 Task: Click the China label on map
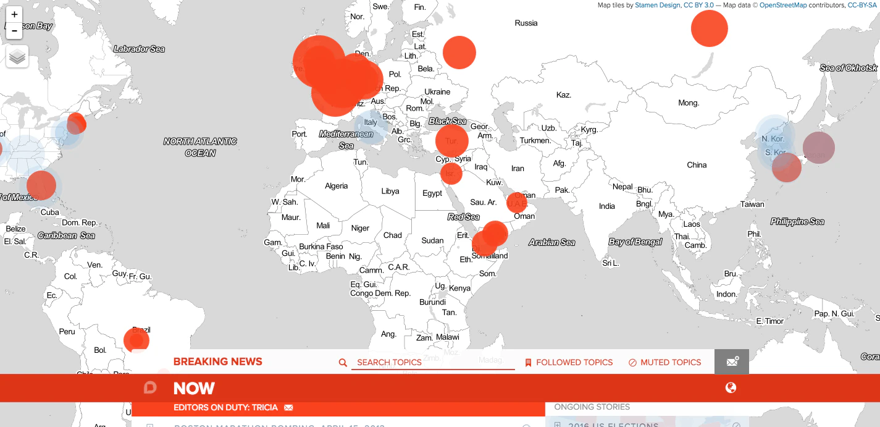click(x=697, y=165)
